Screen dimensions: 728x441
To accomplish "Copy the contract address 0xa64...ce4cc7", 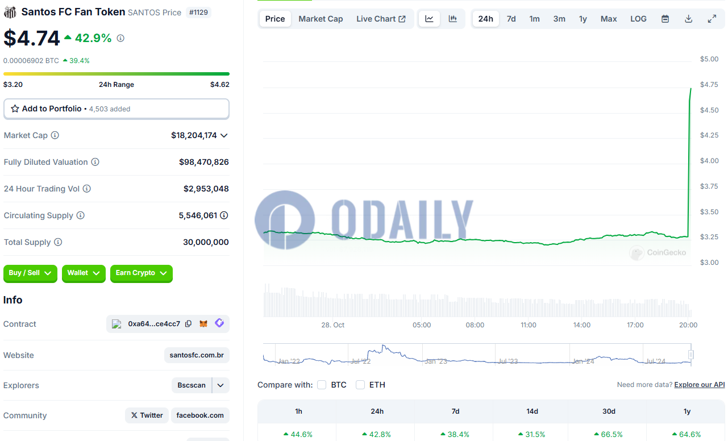I will (188, 324).
